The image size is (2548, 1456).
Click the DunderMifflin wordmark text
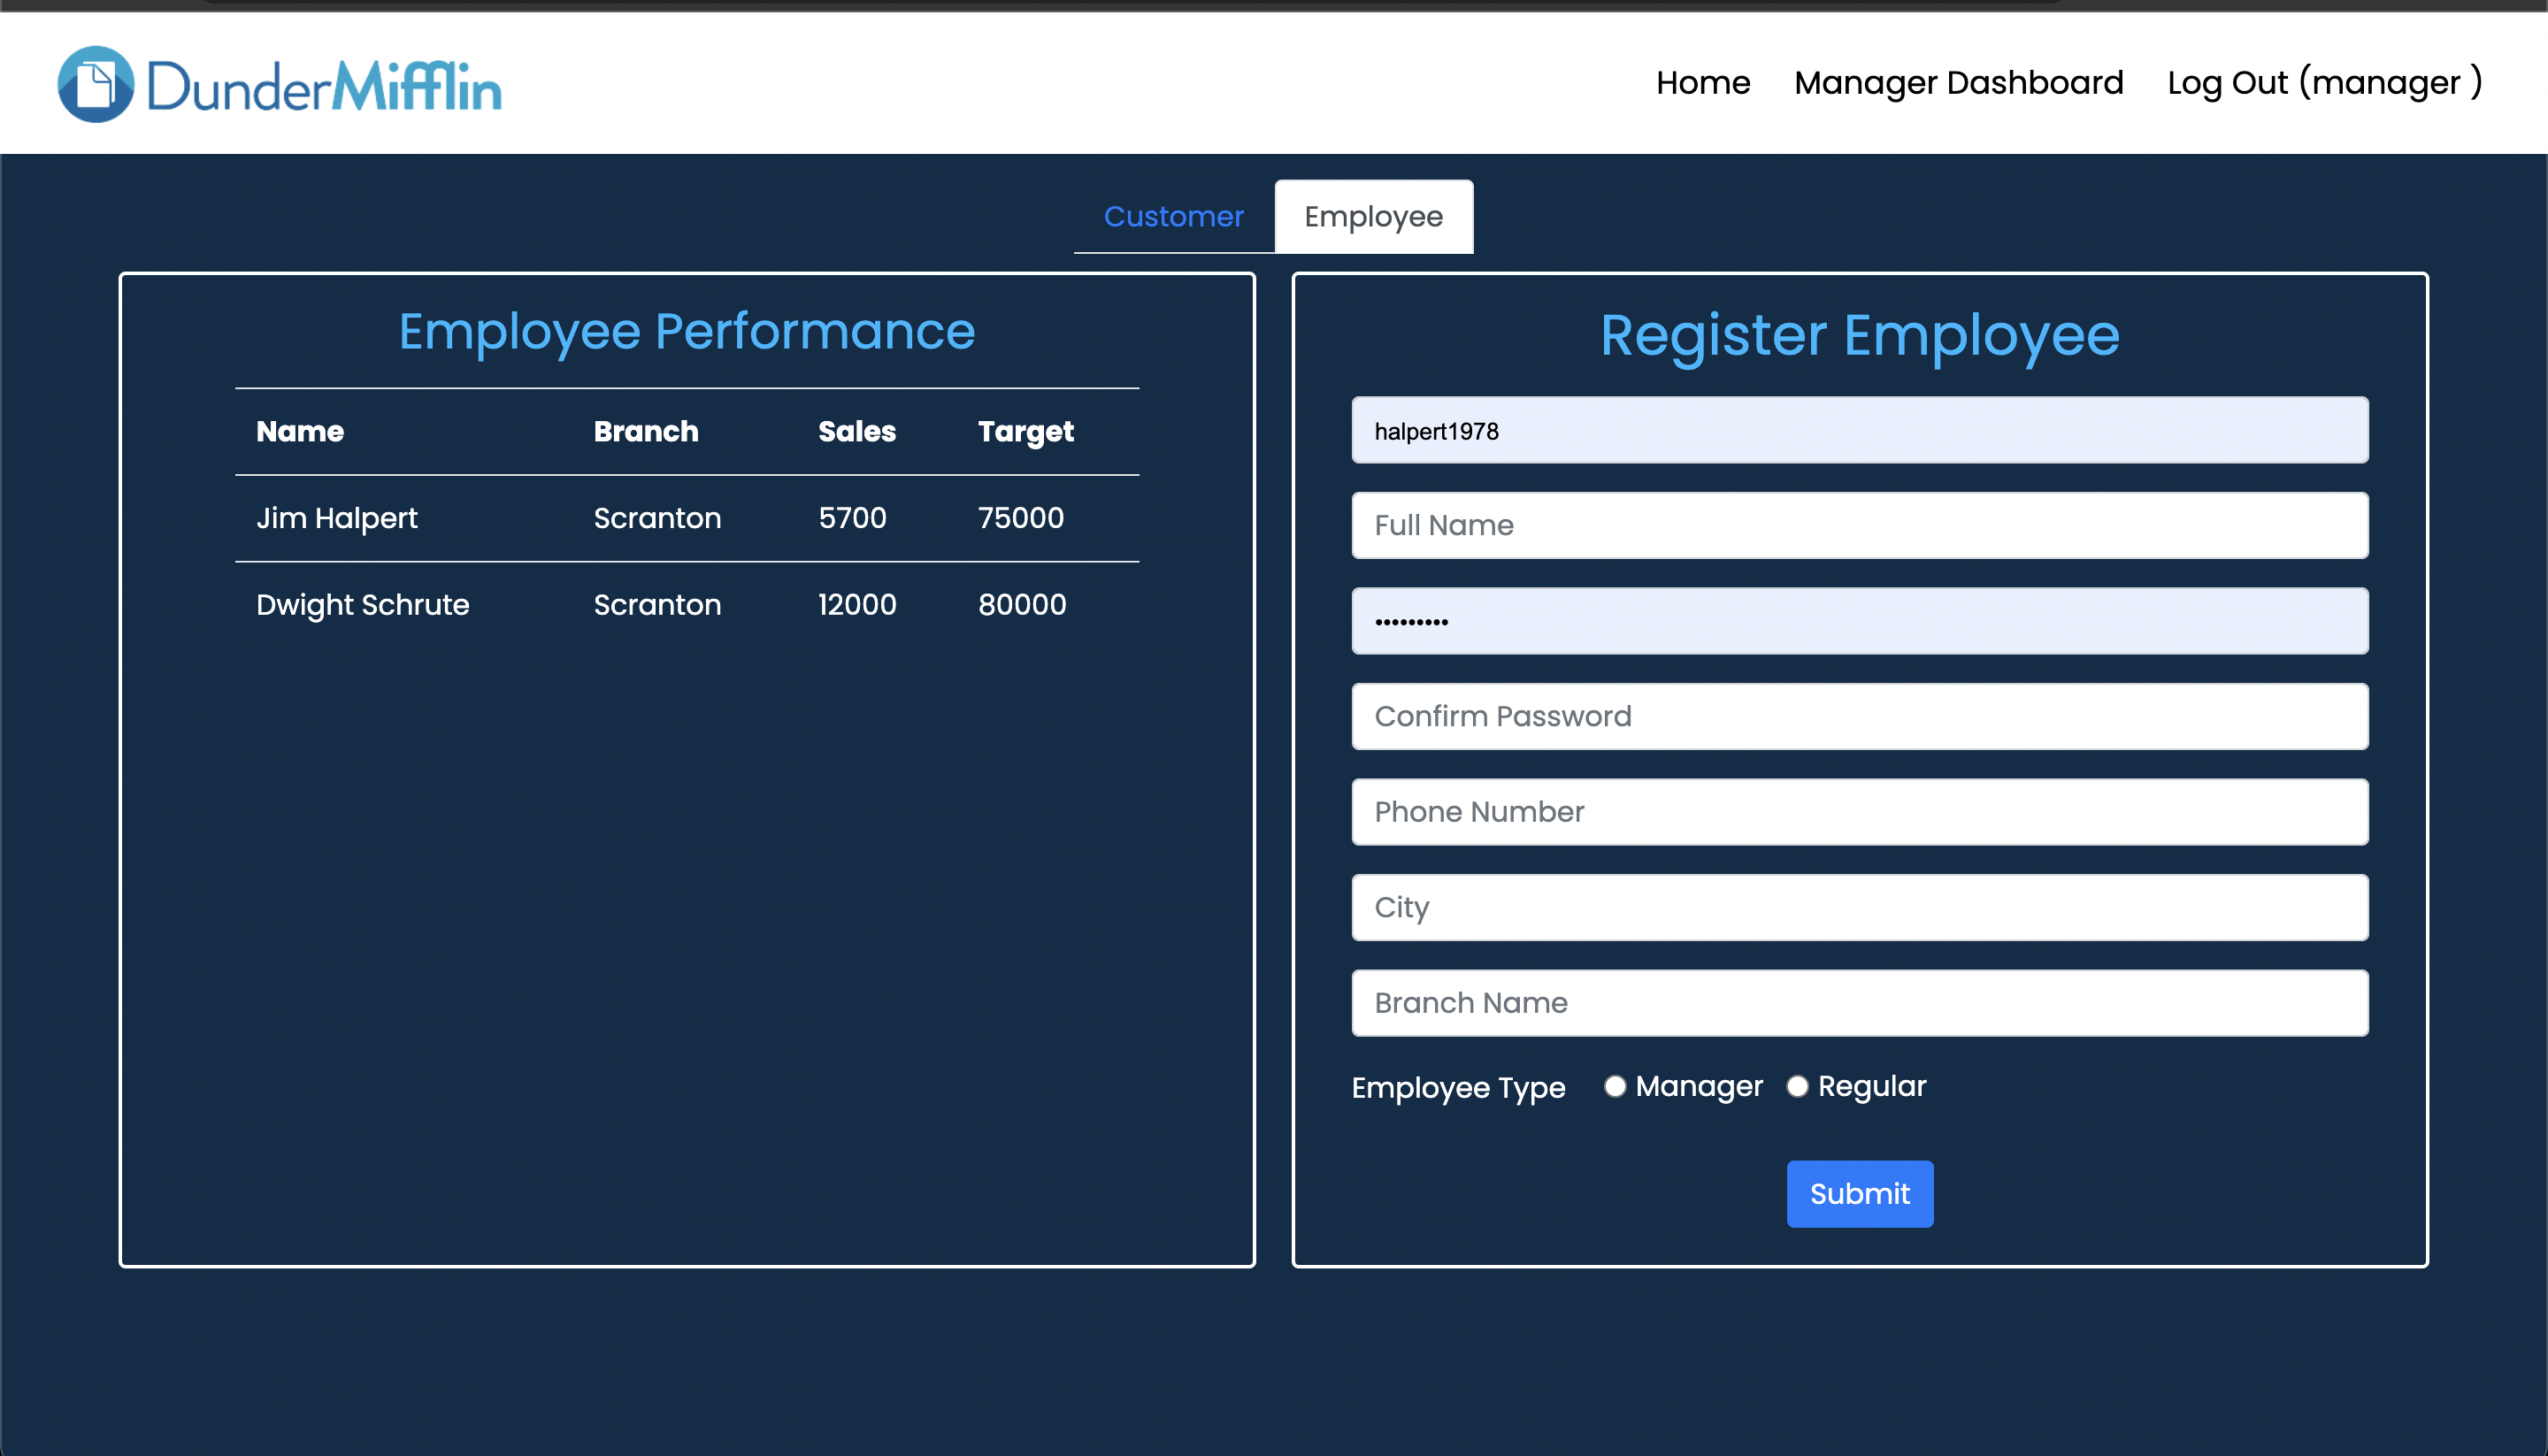[324, 87]
